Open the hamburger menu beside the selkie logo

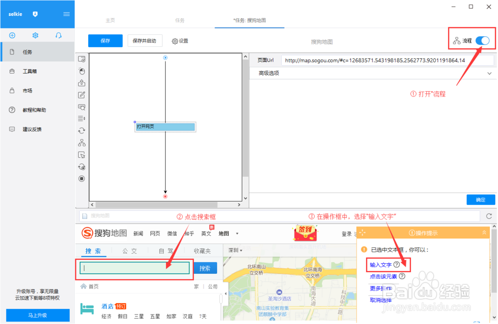point(66,14)
